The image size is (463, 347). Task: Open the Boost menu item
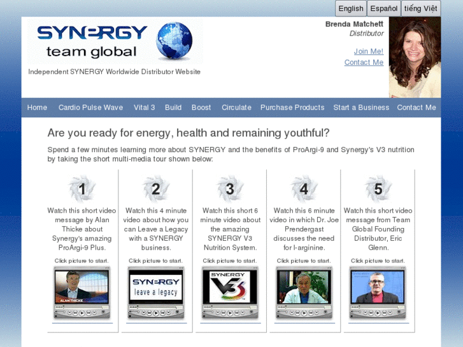click(x=201, y=108)
